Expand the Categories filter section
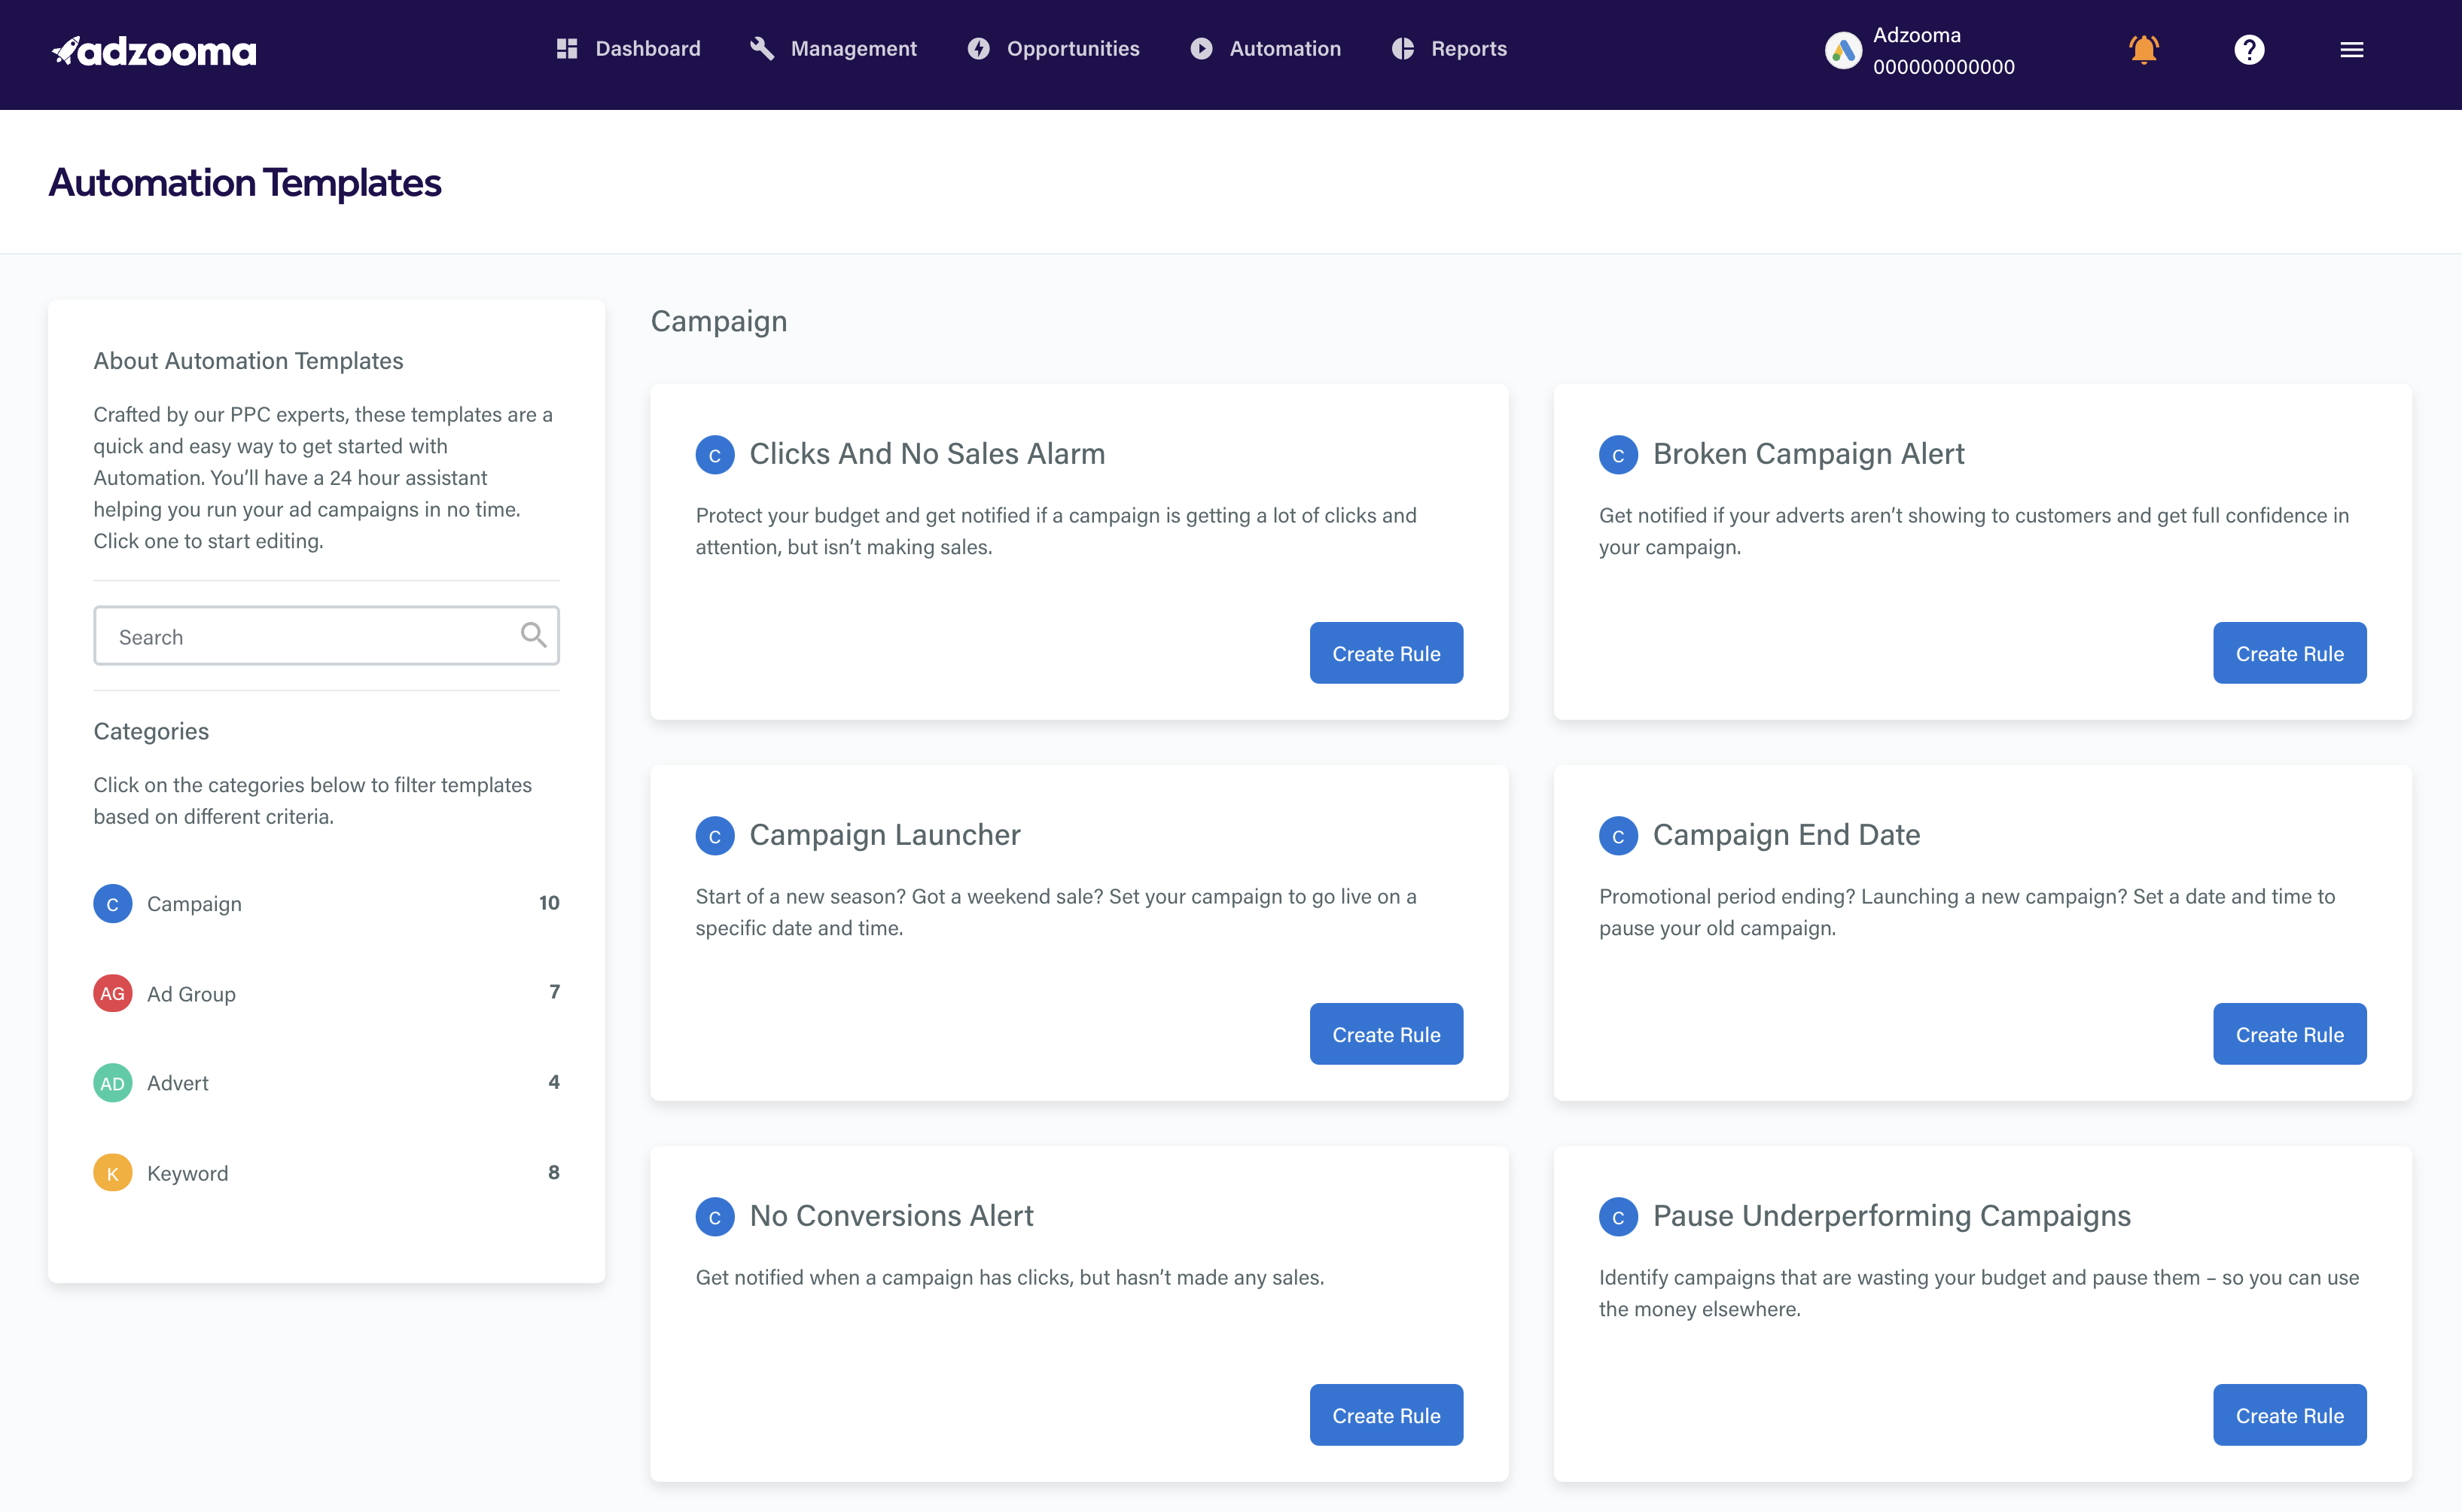This screenshot has width=2462, height=1512. 151,730
